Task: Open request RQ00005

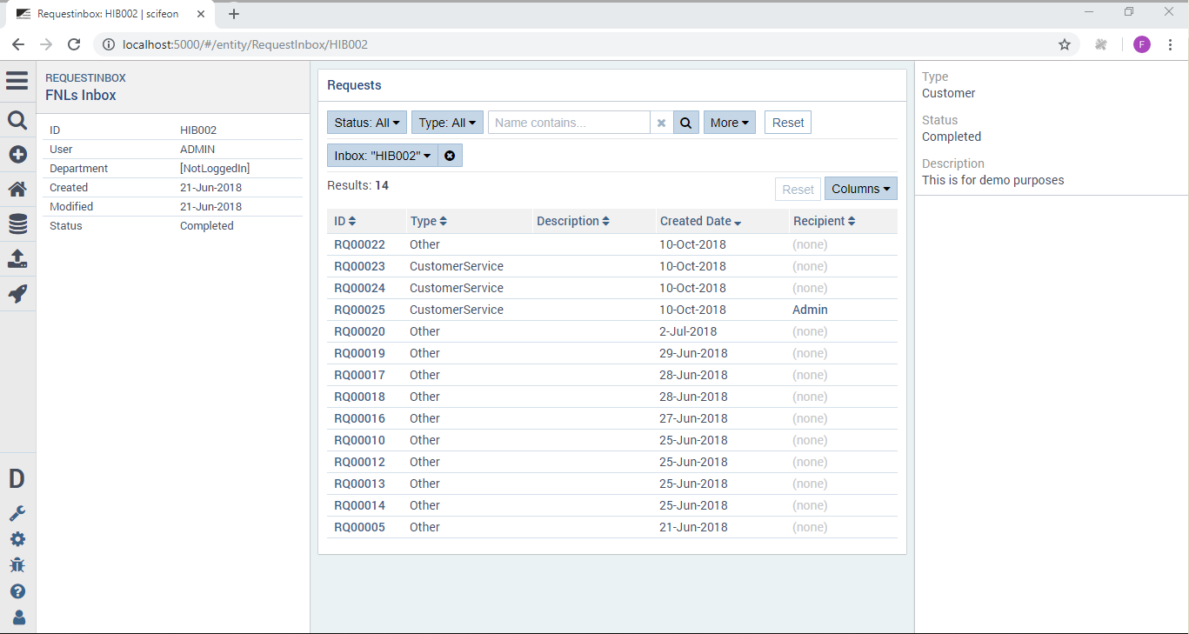Action: (x=359, y=527)
